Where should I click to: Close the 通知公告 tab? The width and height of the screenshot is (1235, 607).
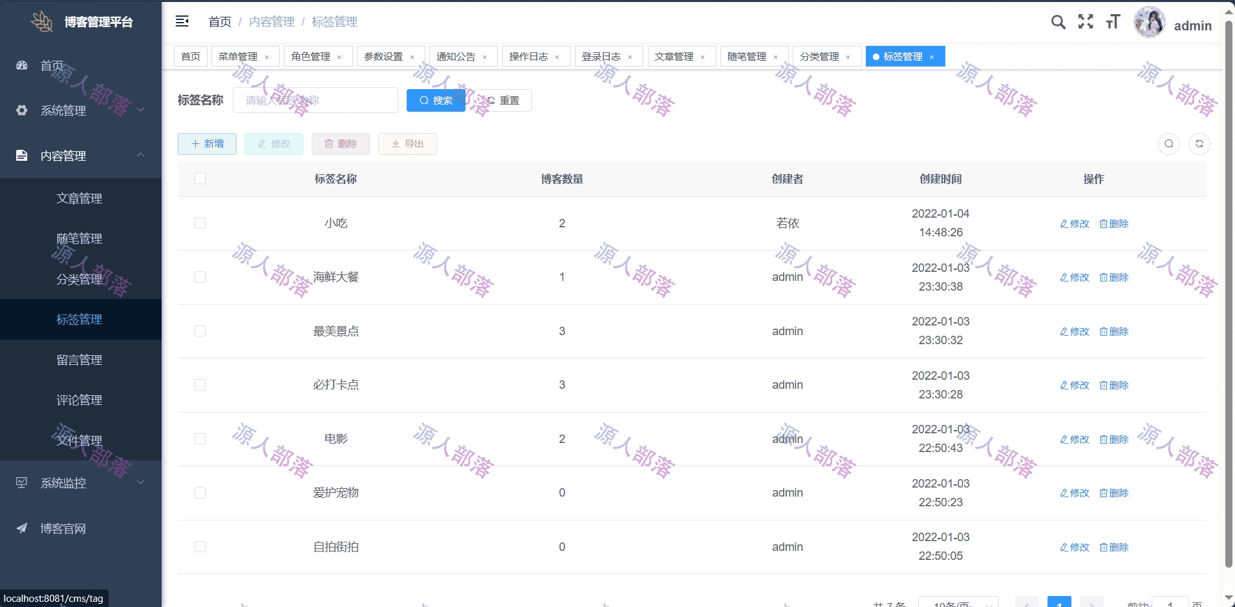coord(484,57)
